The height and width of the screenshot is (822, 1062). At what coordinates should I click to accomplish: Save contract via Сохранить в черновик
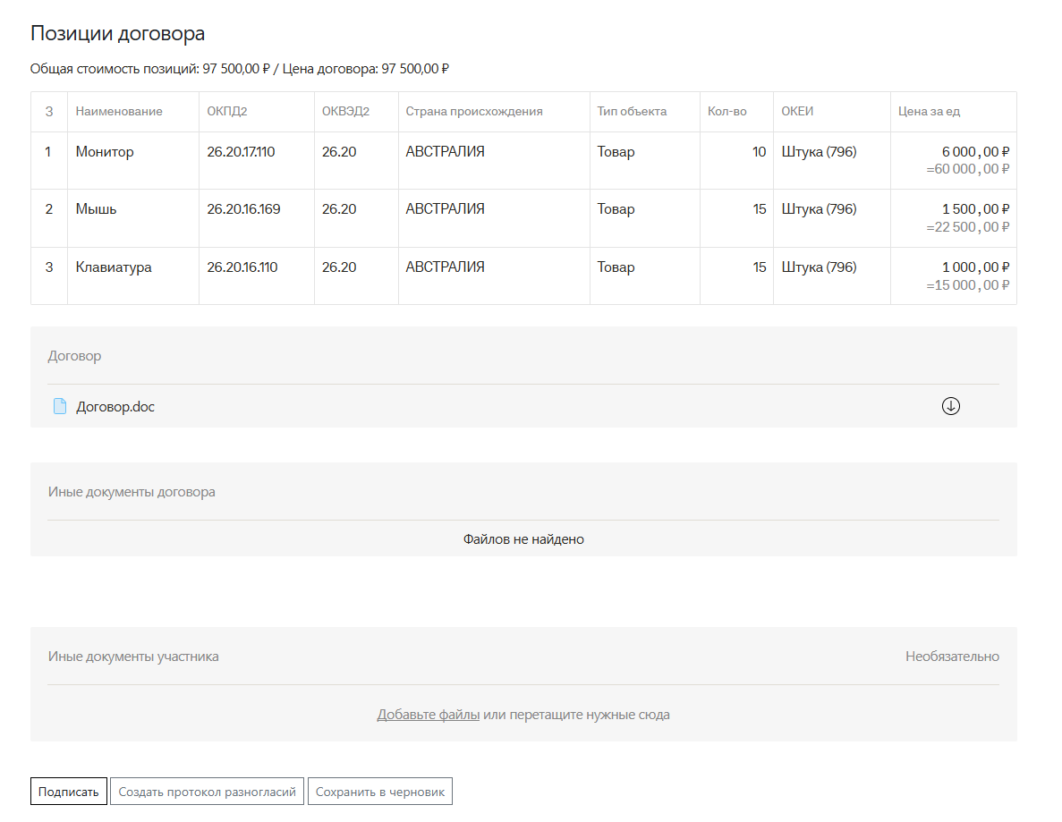coord(380,792)
